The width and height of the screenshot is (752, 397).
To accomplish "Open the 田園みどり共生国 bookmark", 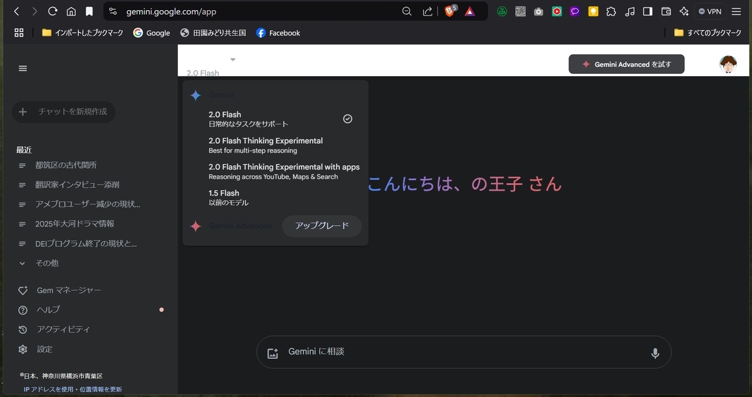I will (x=213, y=33).
